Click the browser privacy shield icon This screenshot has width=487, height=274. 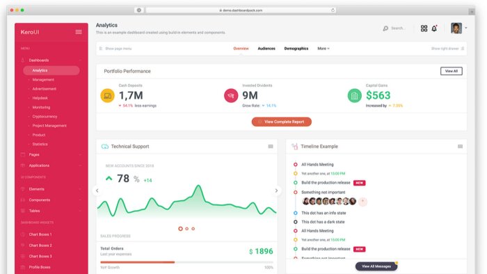139,10
